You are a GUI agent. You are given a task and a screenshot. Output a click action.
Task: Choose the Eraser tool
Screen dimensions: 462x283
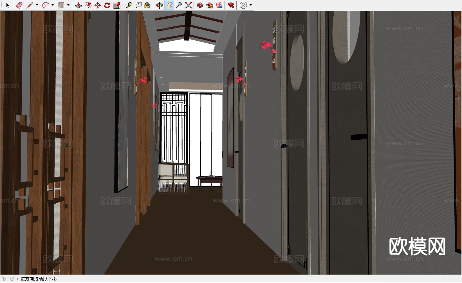(x=19, y=5)
